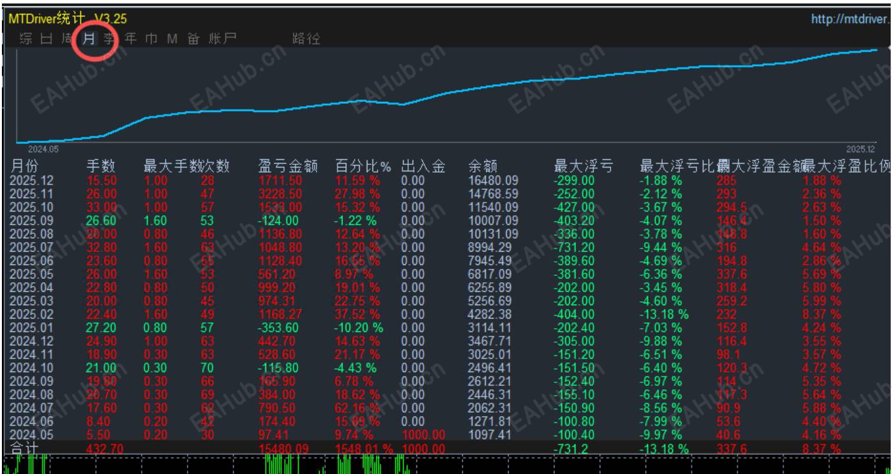
Task: Click balance value 16480.09
Action: click(492, 180)
